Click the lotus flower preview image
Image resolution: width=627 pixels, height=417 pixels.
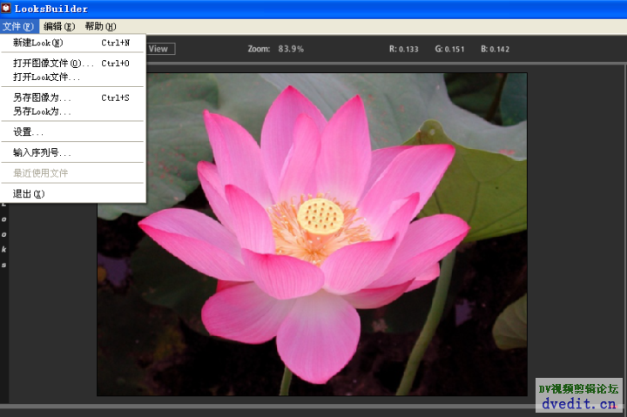pyautogui.click(x=312, y=234)
